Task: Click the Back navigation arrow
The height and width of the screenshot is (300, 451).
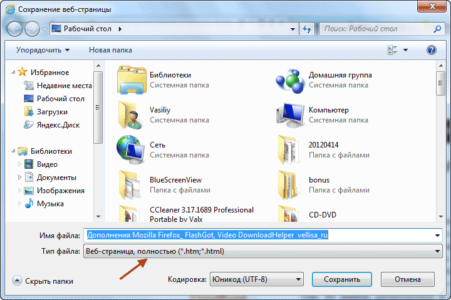Action: point(14,29)
